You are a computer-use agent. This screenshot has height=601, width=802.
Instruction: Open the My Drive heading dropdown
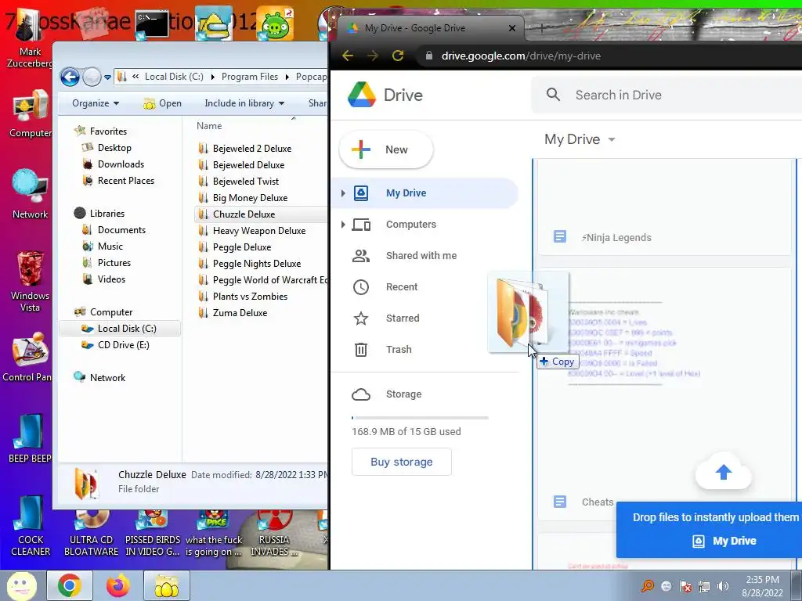(x=612, y=139)
